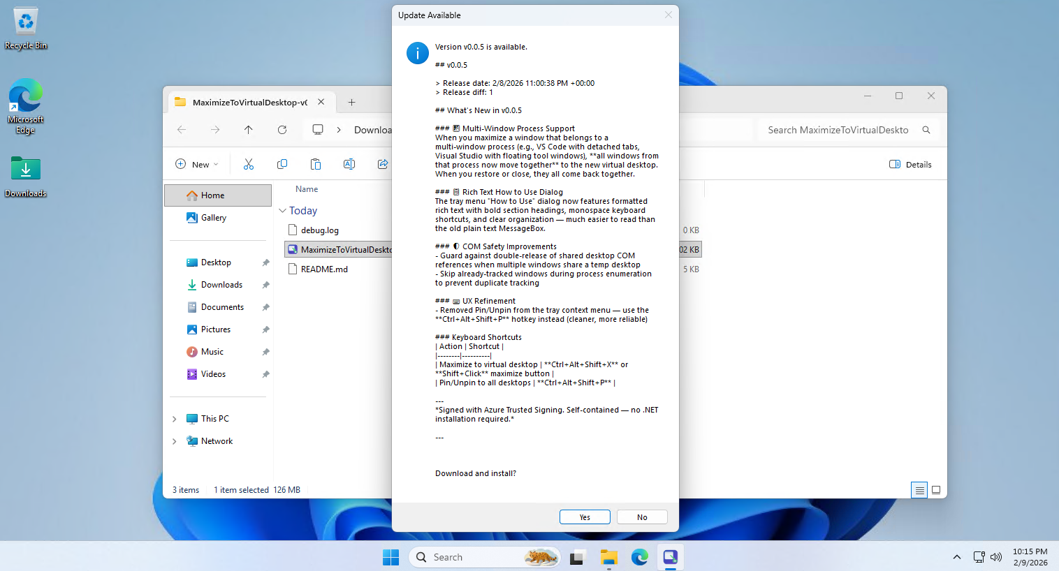Toggle the Details pane button
The height and width of the screenshot is (571, 1059).
pyautogui.click(x=910, y=164)
